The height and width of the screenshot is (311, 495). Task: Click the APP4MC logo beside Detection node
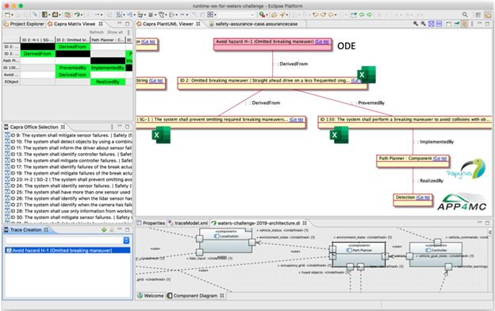(462, 202)
